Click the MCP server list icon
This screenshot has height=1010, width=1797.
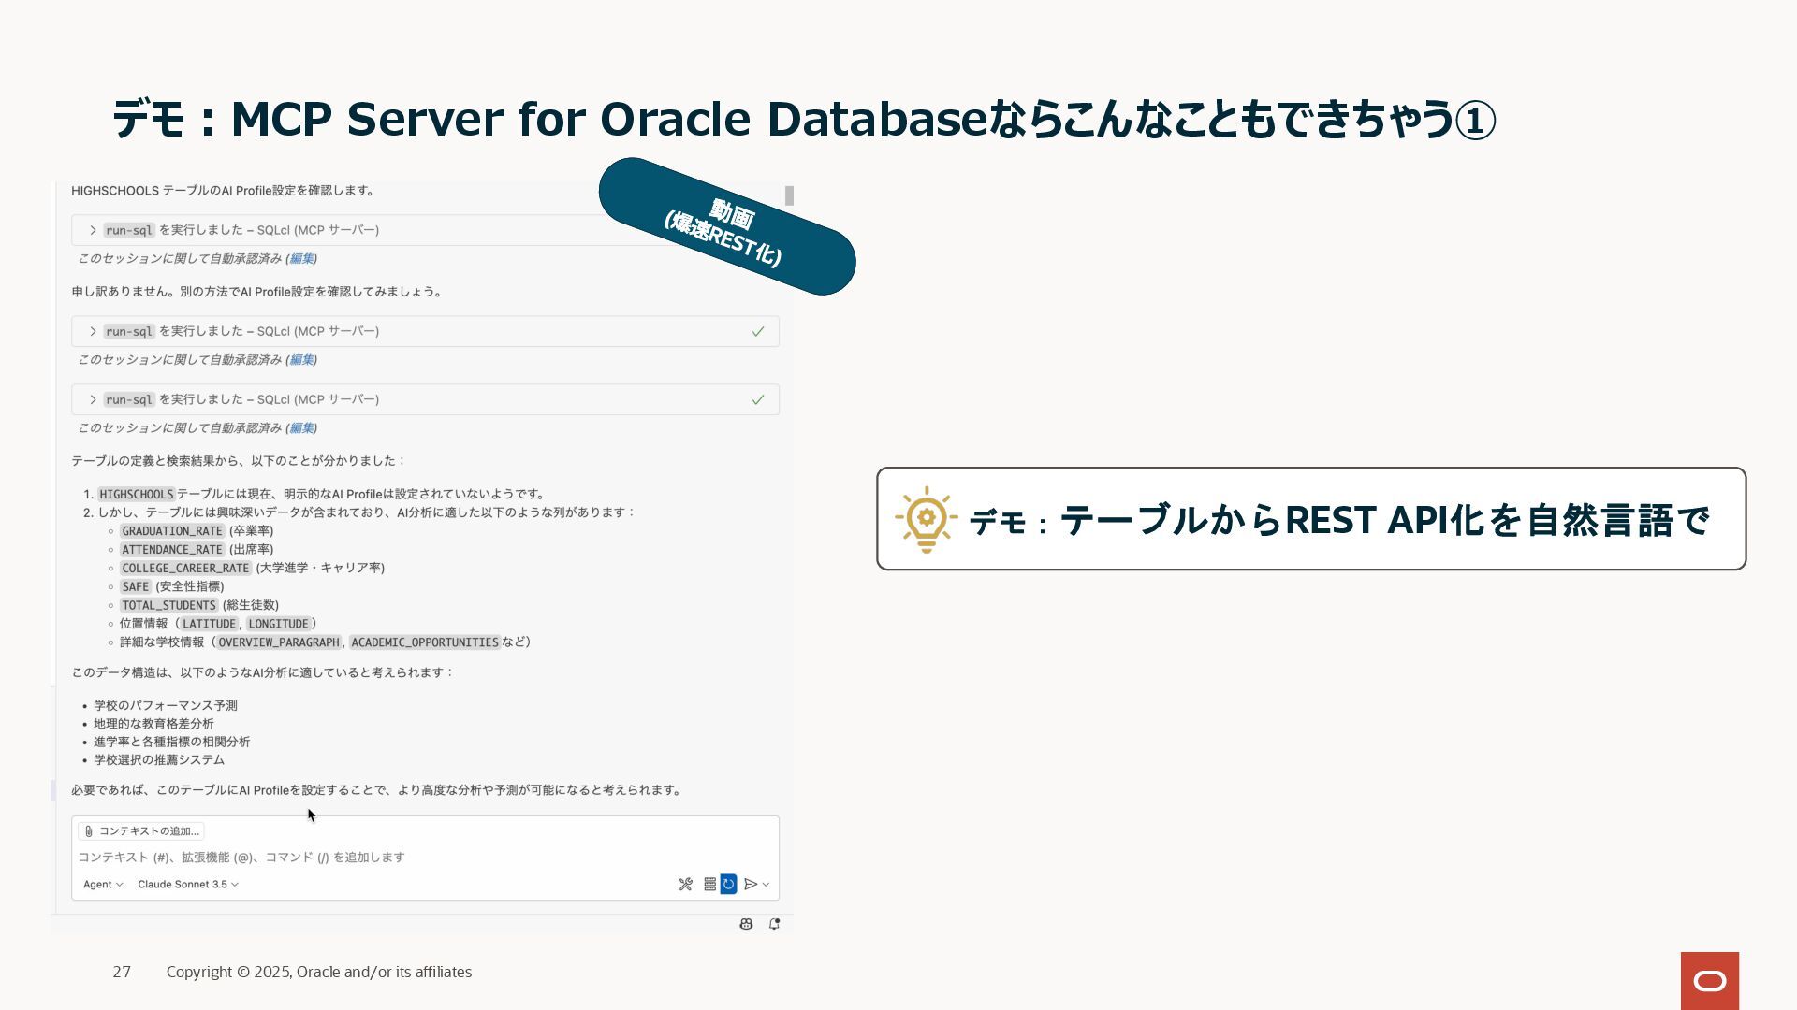[709, 884]
